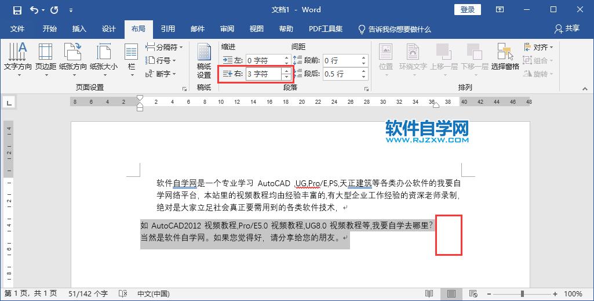Image resolution: width=594 pixels, height=301 pixels.
Task: Open the 审阅 tab
Action: [227, 29]
